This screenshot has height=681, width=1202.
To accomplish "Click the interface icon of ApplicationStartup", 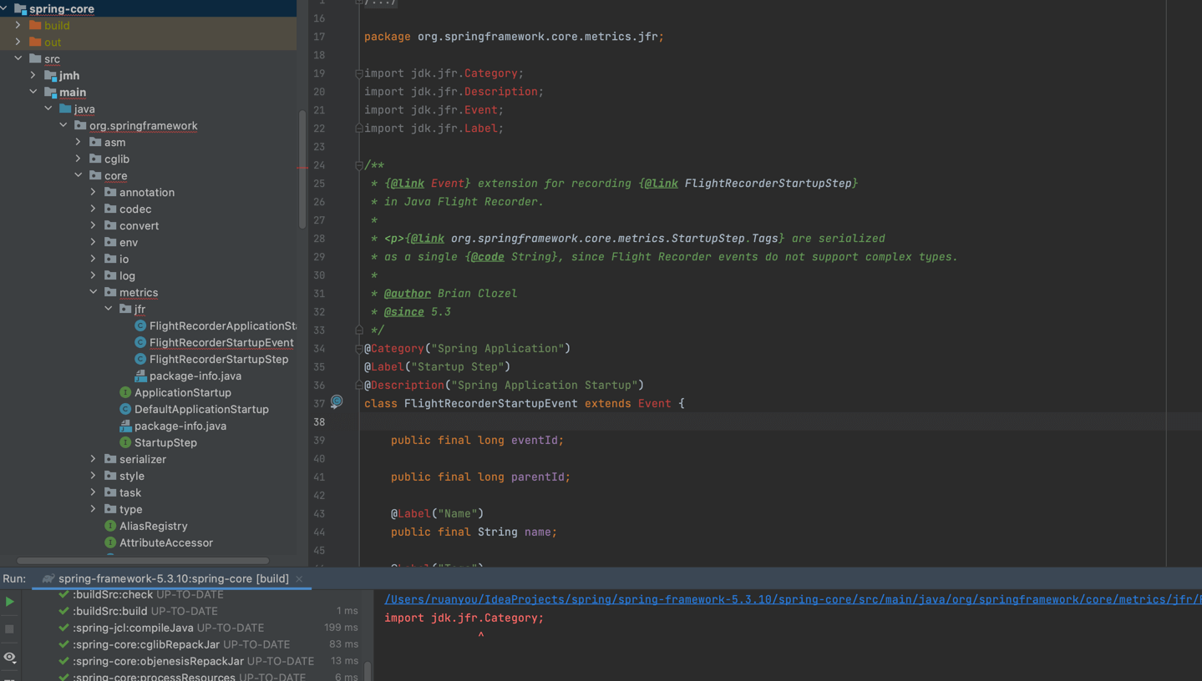I will tap(125, 392).
